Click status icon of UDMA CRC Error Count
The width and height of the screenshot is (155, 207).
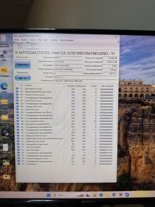(x=18, y=141)
